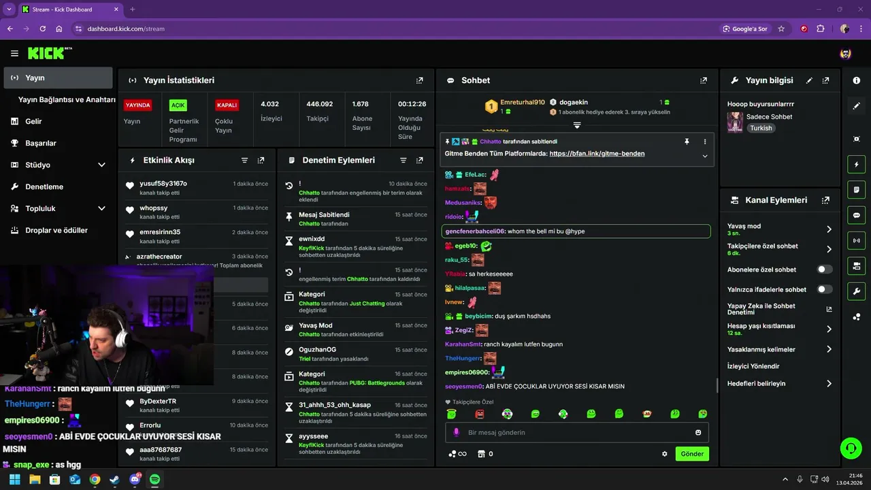Toggle the lightning activity widget in the right sidebar
This screenshot has height=490, width=871.
[857, 164]
